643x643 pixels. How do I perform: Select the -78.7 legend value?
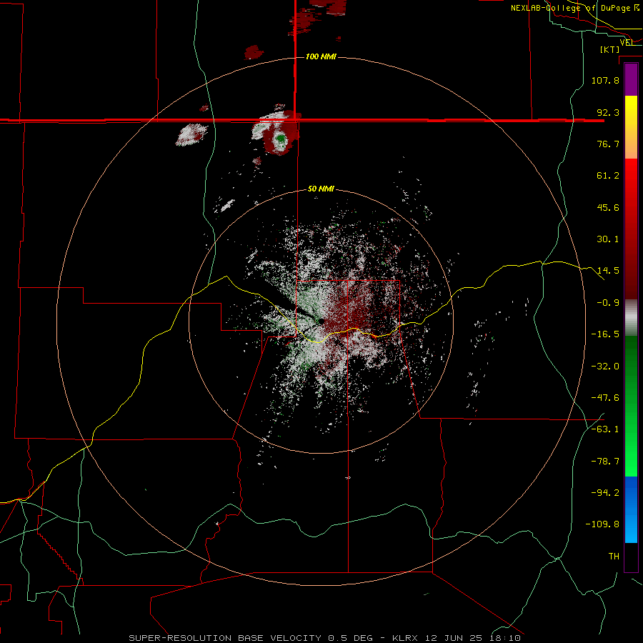605,462
